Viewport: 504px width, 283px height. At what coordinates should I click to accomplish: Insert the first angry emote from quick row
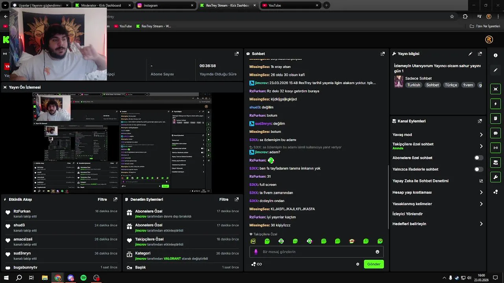tap(253, 241)
